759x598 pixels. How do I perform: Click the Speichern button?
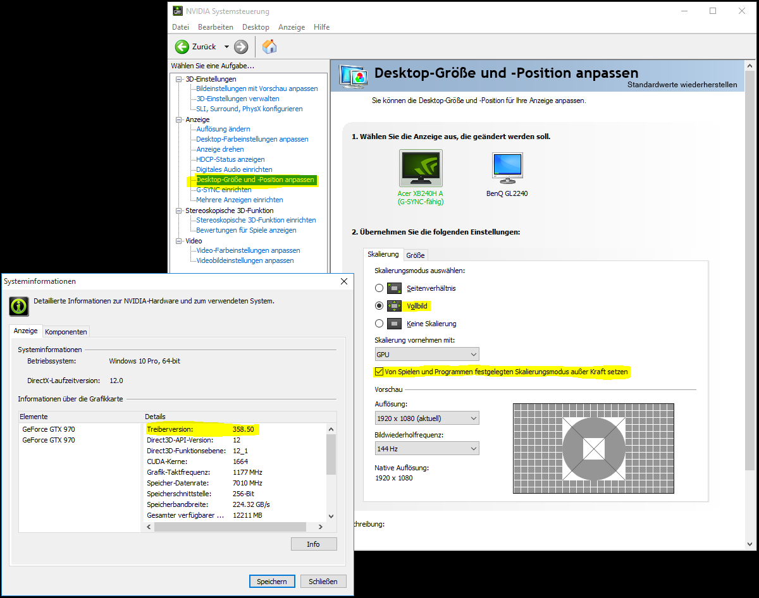(272, 582)
